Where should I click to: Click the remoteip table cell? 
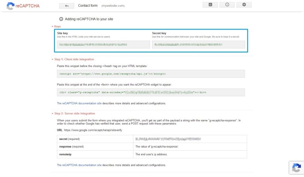pos(95,155)
